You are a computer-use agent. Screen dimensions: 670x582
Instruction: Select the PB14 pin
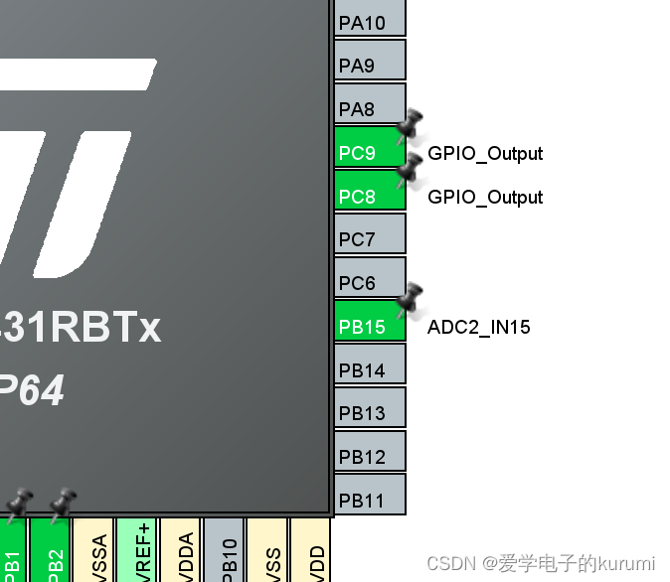click(370, 364)
